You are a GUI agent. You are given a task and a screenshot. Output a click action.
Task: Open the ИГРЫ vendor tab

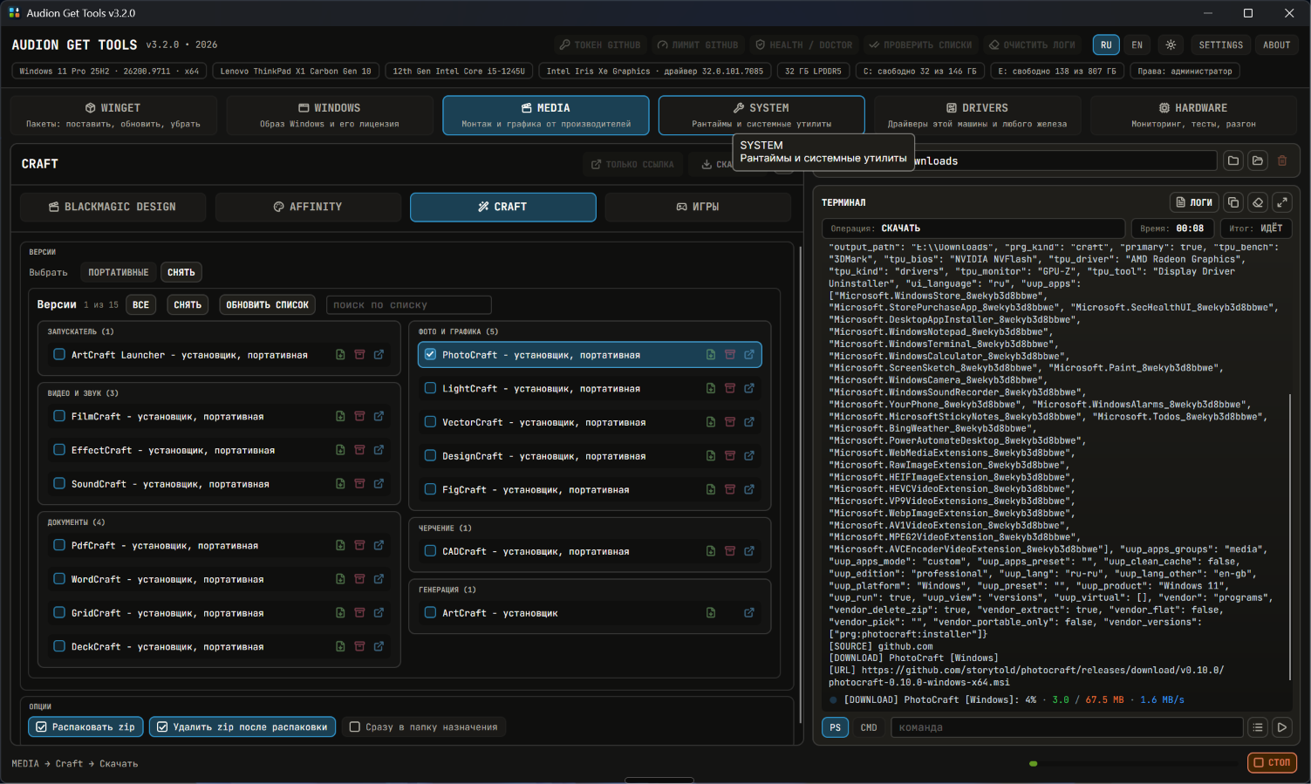point(698,207)
